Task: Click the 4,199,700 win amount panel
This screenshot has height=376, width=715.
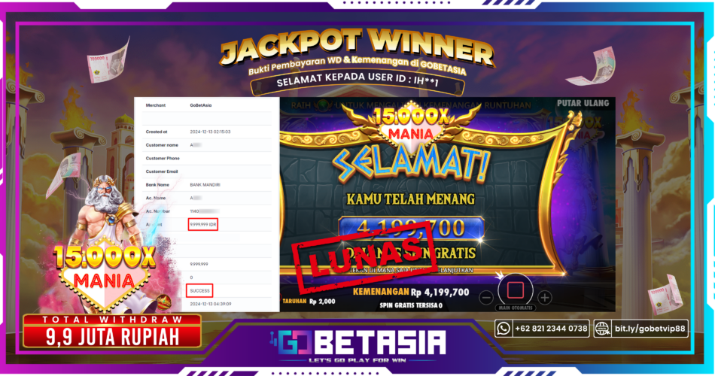Action: [411, 228]
